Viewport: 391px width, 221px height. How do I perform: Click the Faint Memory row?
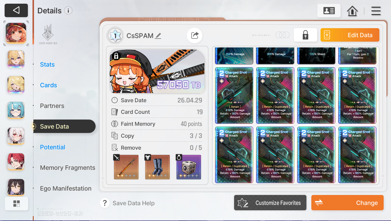(x=157, y=124)
